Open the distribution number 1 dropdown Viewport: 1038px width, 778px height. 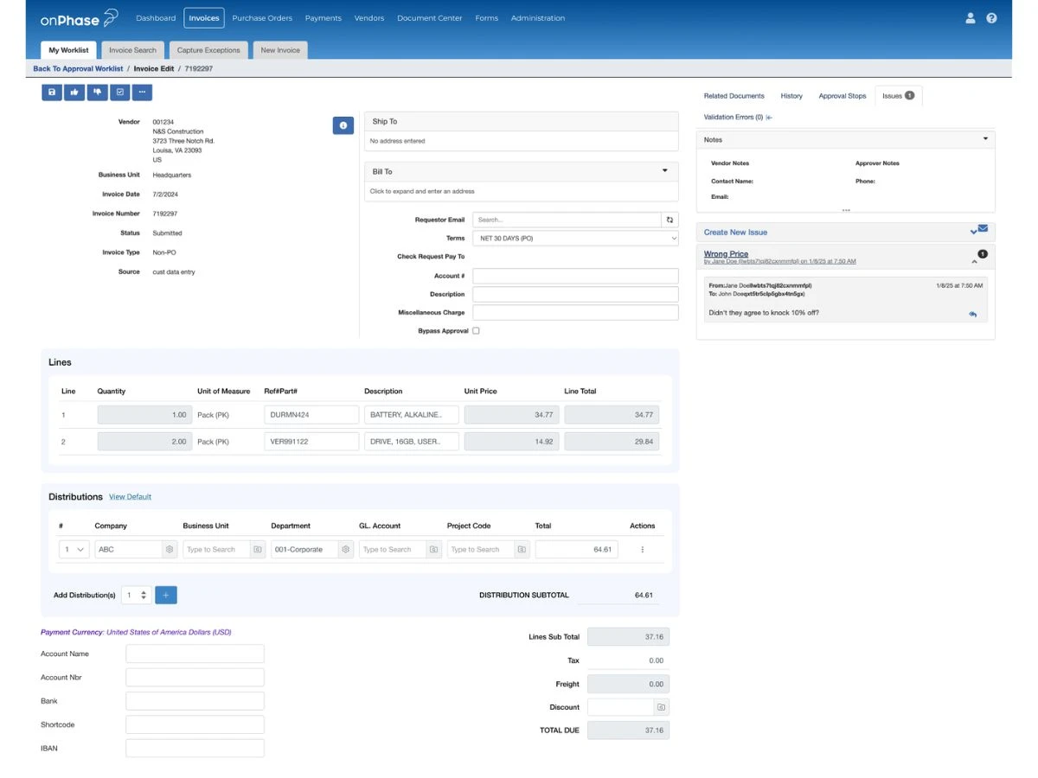74,549
